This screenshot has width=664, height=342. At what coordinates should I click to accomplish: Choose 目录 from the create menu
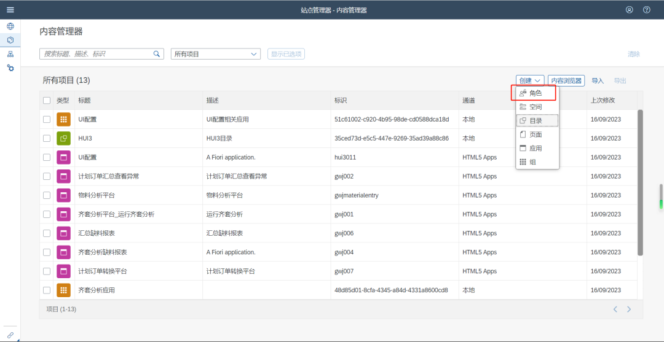click(x=537, y=120)
